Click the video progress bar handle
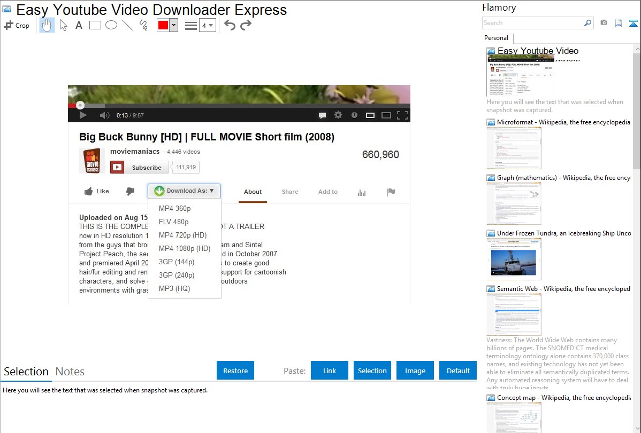Screen dimensions: 641x433 click(x=80, y=105)
